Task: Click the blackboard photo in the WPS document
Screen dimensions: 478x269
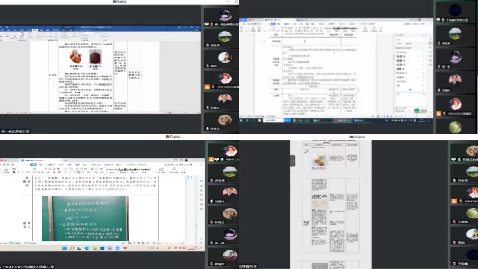Action: pyautogui.click(x=85, y=218)
